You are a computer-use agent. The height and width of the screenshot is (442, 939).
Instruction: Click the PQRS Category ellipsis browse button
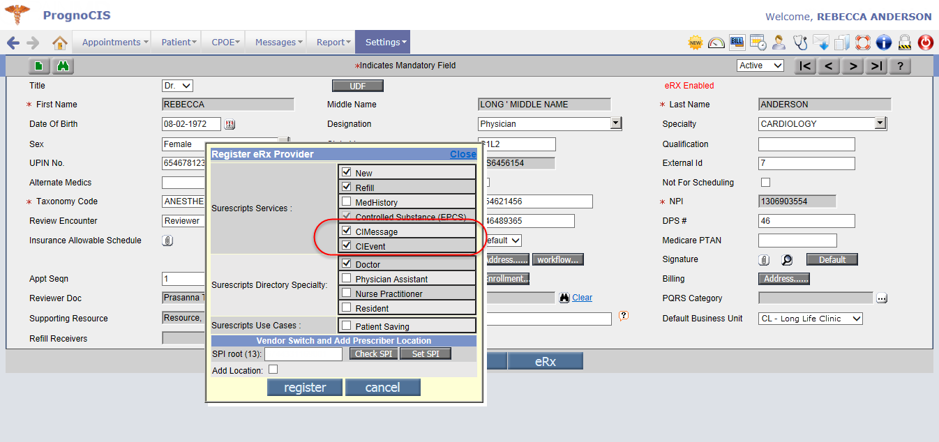[x=882, y=298]
